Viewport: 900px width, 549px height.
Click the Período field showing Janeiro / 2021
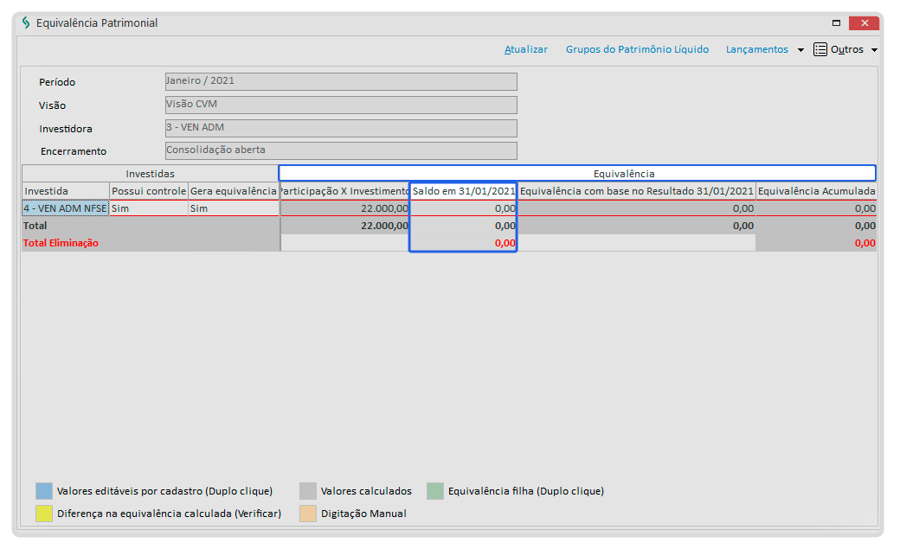point(341,81)
